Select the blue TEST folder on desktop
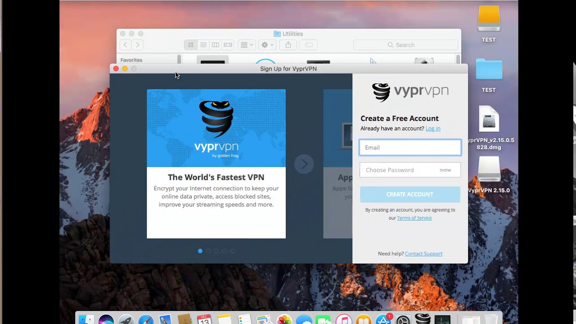Image resolution: width=576 pixels, height=324 pixels. click(489, 70)
